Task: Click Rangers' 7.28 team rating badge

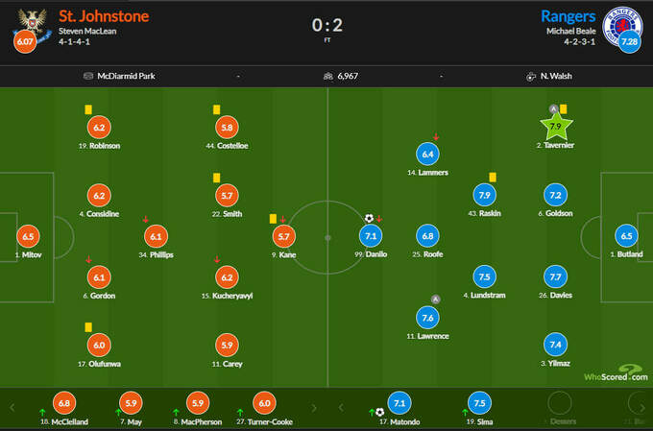Action: click(630, 43)
